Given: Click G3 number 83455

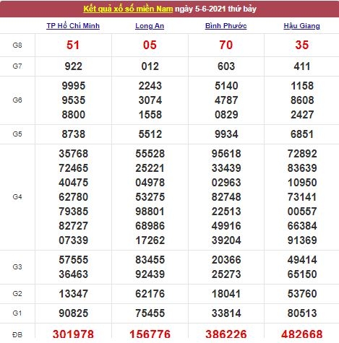Looking at the screenshot, I should coord(150,260).
